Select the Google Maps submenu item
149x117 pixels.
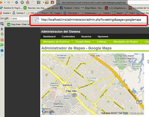pos(83,42)
